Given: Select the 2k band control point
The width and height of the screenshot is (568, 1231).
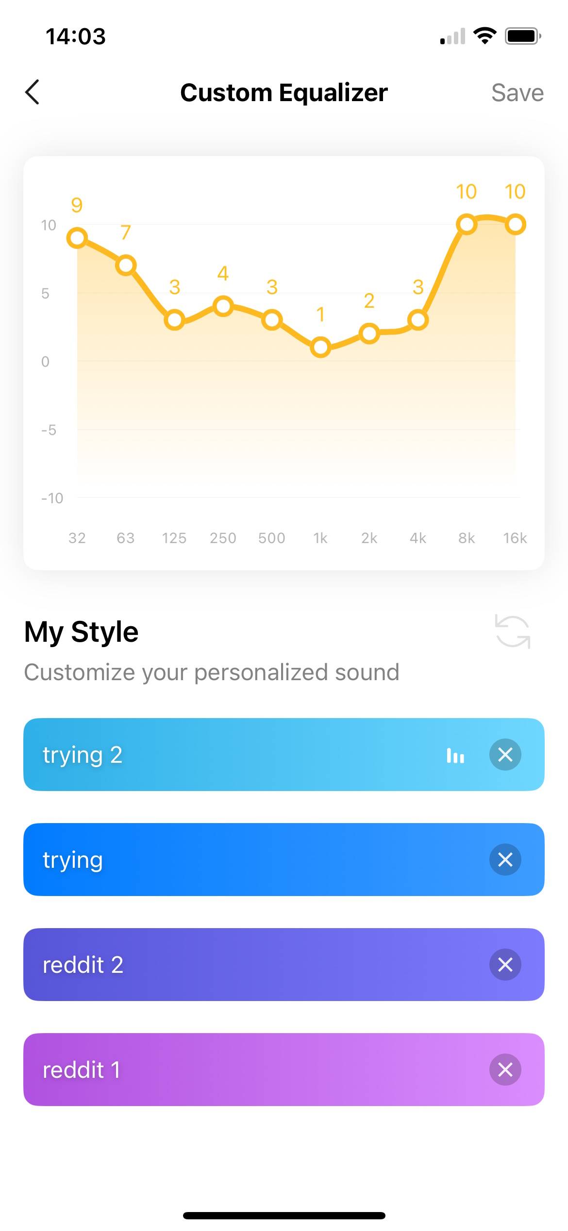Looking at the screenshot, I should tap(369, 334).
